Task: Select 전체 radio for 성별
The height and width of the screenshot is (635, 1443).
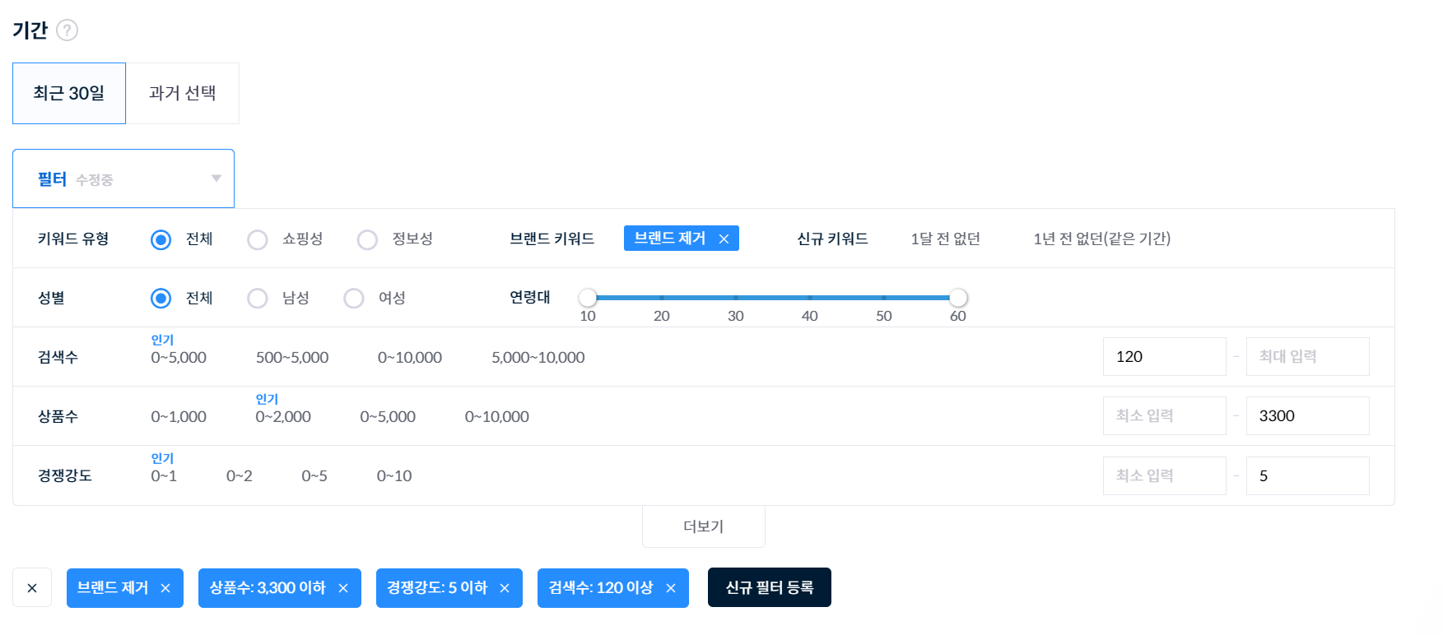Action: tap(161, 298)
